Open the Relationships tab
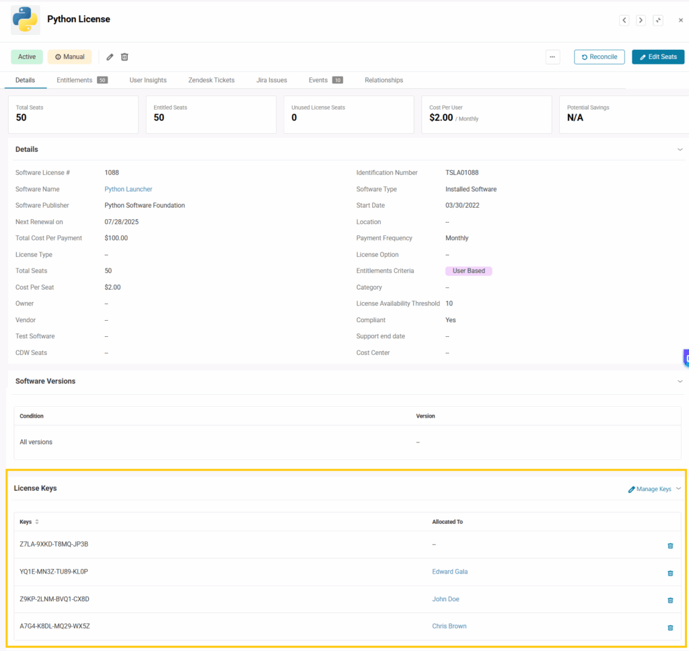The width and height of the screenshot is (689, 651). pyautogui.click(x=384, y=81)
